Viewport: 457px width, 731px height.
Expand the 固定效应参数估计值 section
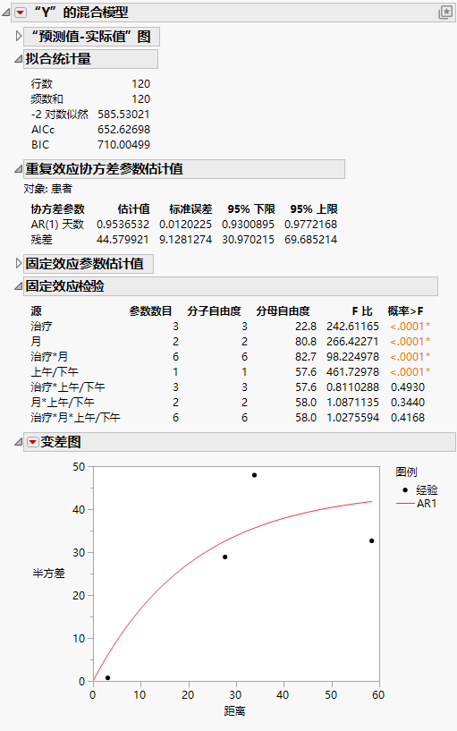tap(19, 263)
